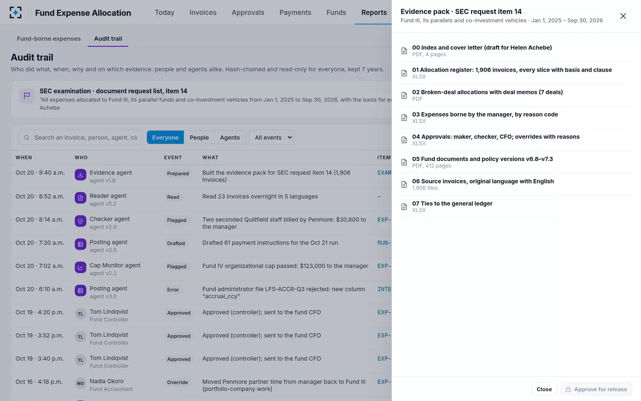The height and width of the screenshot is (401, 641).
Task: Open the 07 Ties to general ledger file icon
Action: (404, 207)
